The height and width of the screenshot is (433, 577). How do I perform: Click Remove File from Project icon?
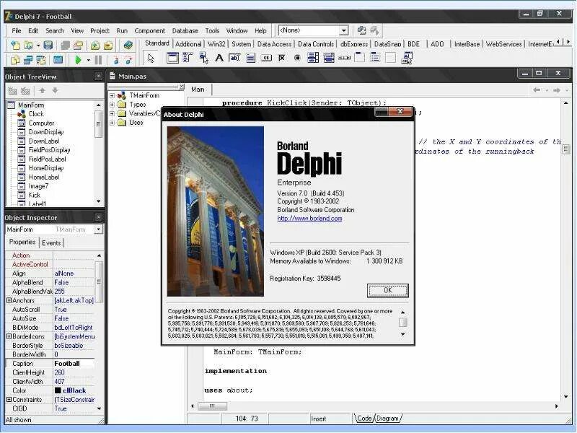[108, 45]
